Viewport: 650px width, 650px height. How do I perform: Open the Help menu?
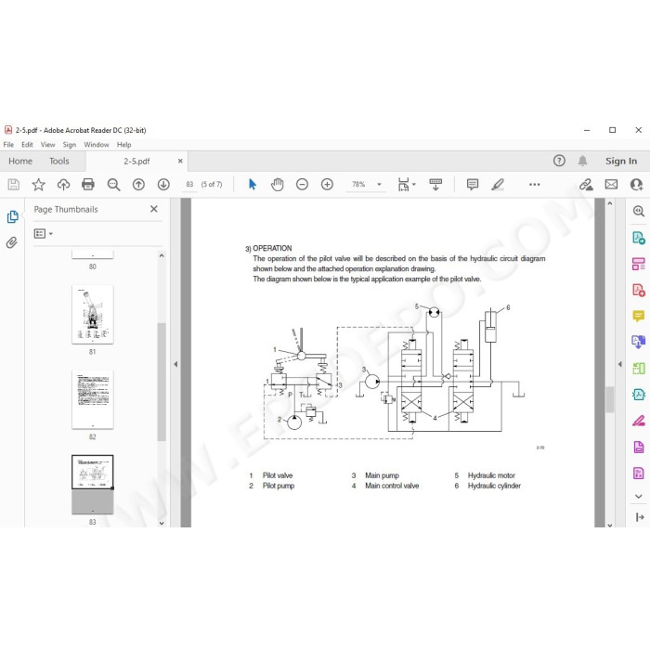tap(123, 145)
